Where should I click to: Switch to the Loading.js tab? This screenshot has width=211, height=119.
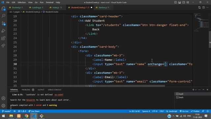(36, 8)
